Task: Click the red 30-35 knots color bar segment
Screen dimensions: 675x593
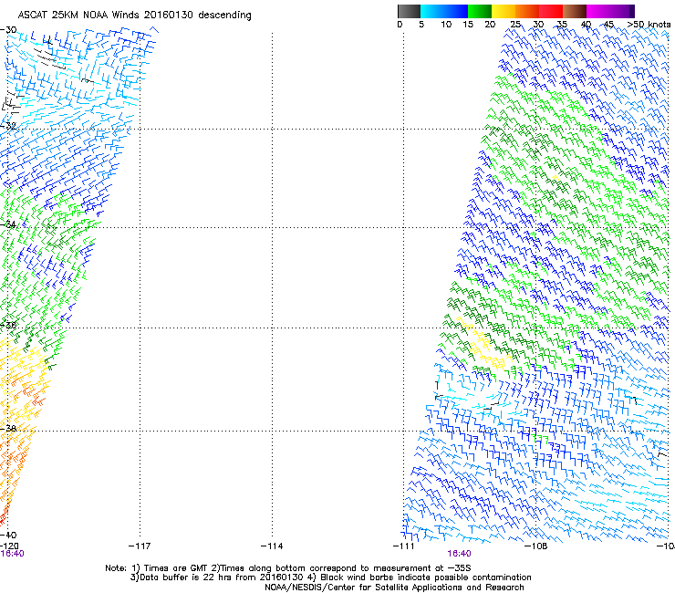Action: tap(551, 11)
